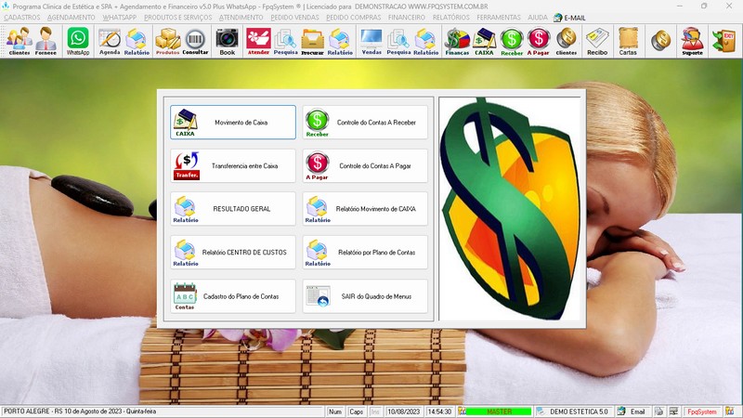Click Relatório Movimento de CAIXA button
743x418 pixels.
pyautogui.click(x=365, y=208)
